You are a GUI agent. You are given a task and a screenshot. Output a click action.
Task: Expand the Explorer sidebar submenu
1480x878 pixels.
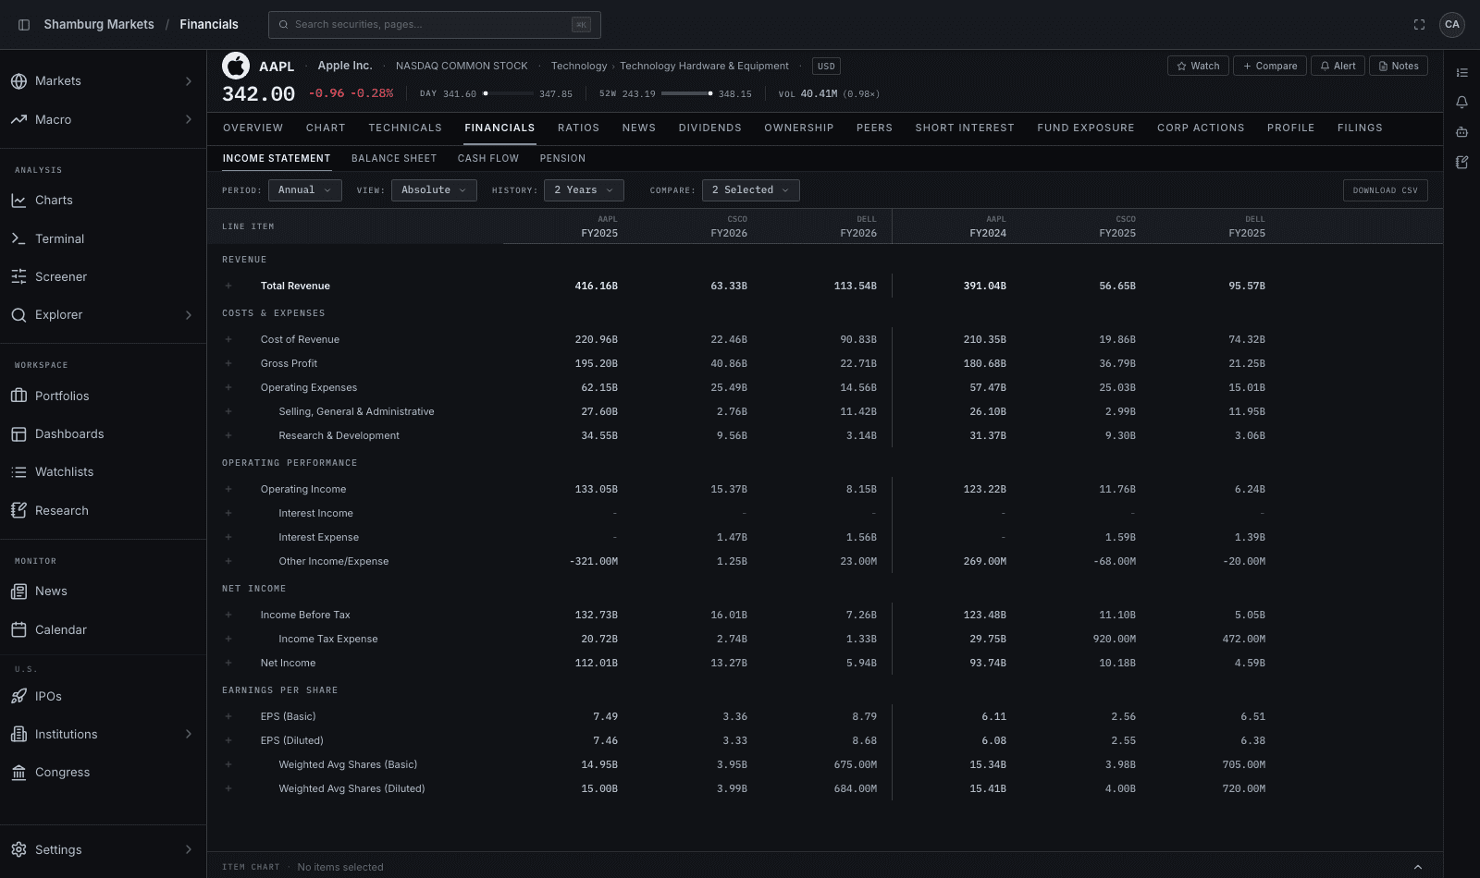tap(189, 315)
